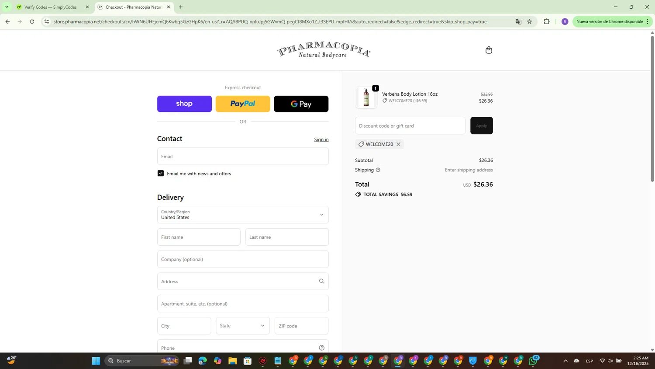Go back to the previous page
The height and width of the screenshot is (369, 655).
coord(7,21)
